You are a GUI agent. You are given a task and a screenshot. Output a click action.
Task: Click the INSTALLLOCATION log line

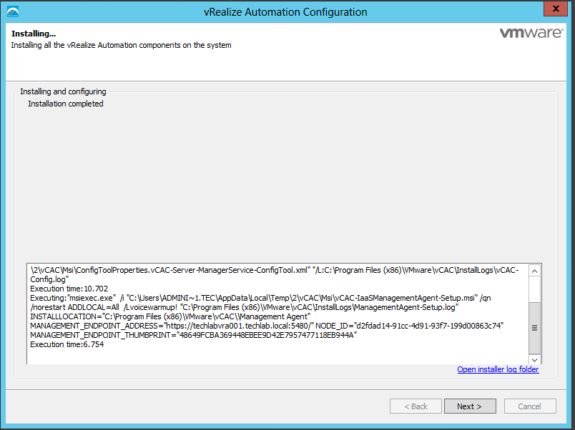[170, 316]
